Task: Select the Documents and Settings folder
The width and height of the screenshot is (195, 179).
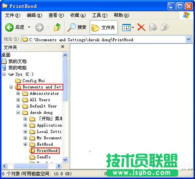Action: (43, 87)
